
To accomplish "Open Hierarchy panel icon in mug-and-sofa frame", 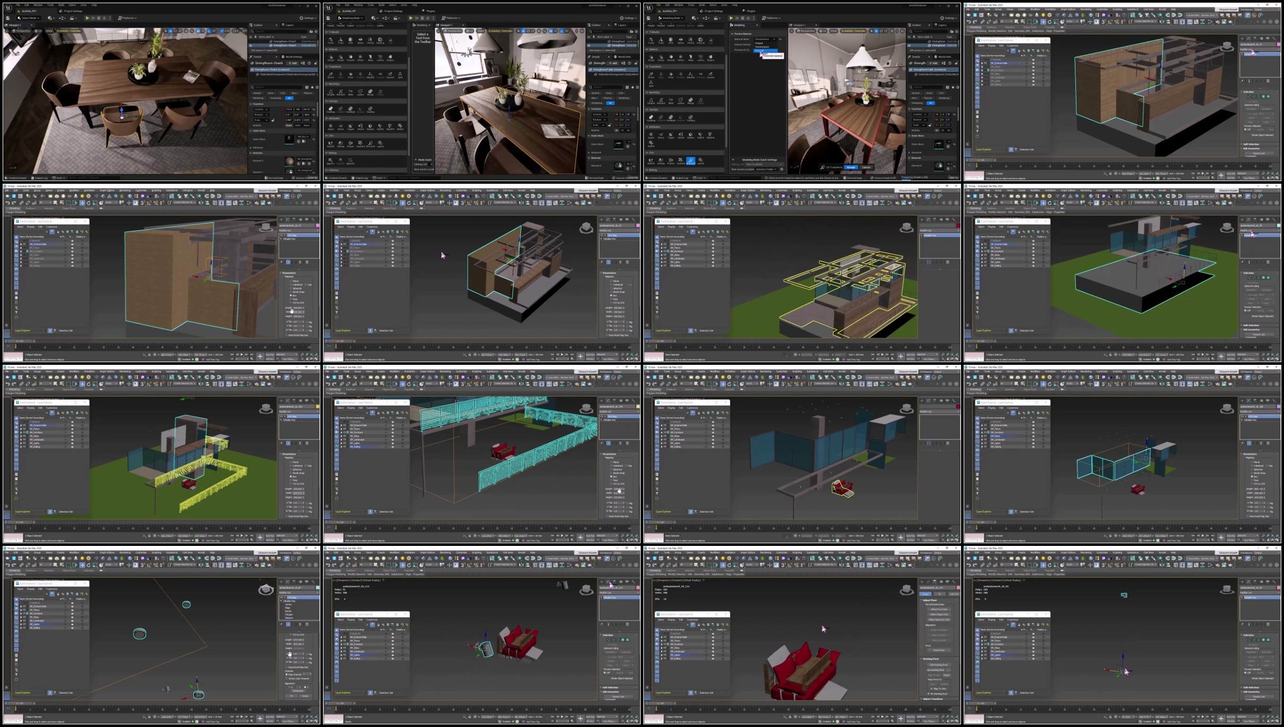I will click(x=614, y=582).
